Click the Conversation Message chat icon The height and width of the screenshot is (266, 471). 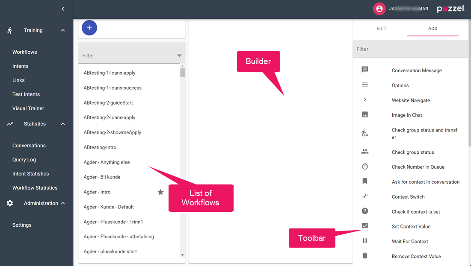click(365, 70)
